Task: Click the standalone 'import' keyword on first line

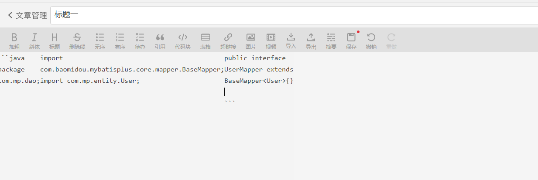Action: point(51,58)
